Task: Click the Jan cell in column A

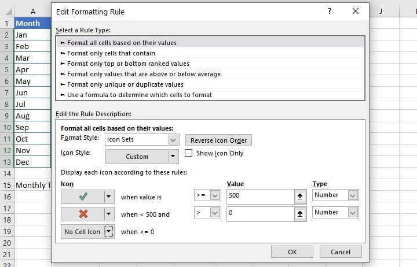Action: [x=32, y=35]
